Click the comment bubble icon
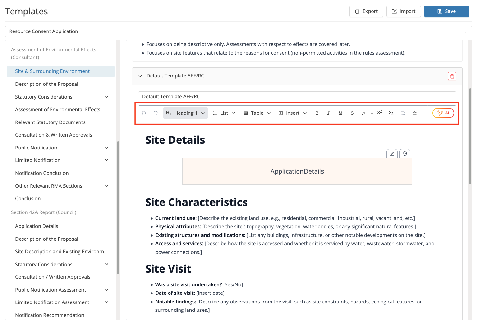Screen dimensions: 478x324 tap(403, 113)
